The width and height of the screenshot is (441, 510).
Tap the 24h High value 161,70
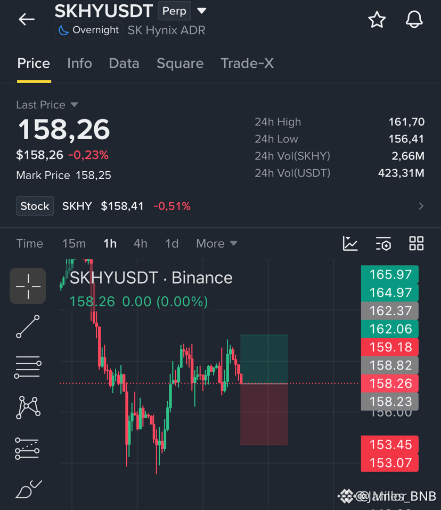coord(406,122)
